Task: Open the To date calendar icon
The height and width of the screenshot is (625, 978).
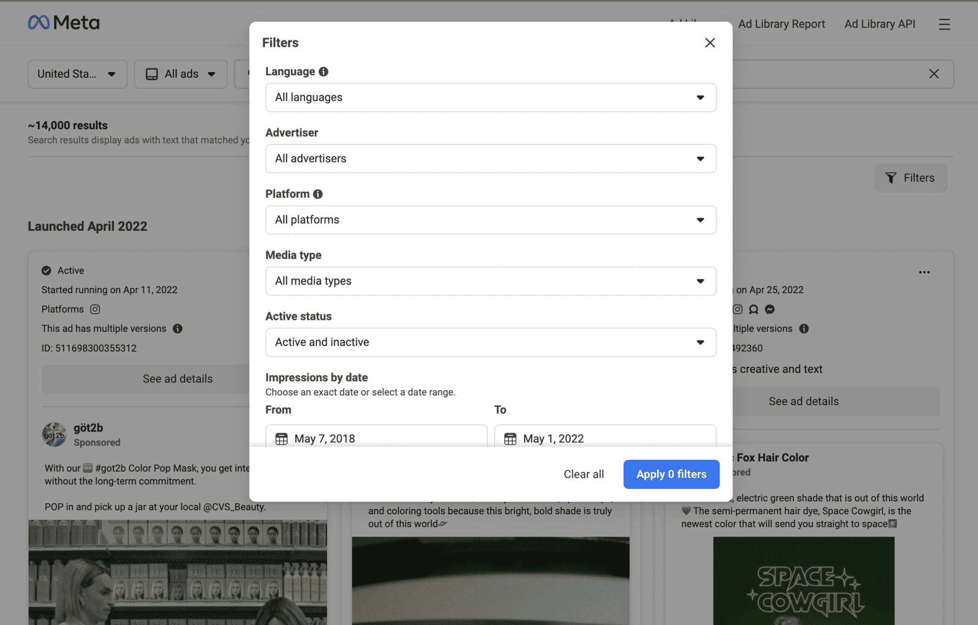Action: (x=510, y=438)
